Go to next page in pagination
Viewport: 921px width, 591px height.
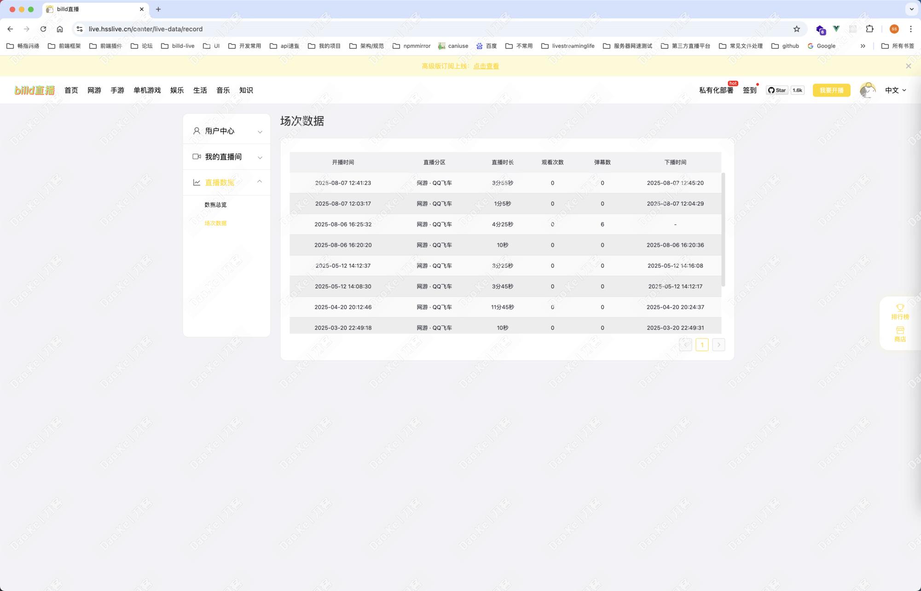[x=718, y=345]
